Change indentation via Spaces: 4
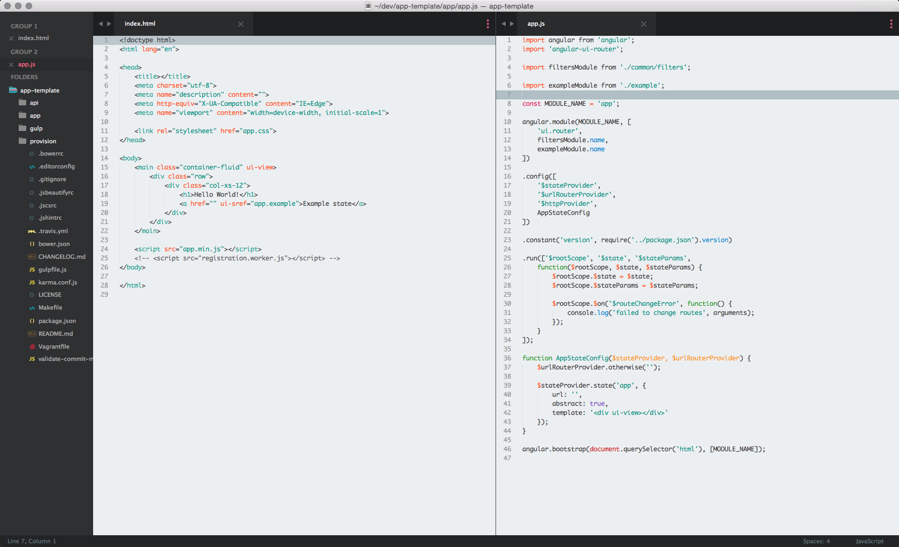Screen dimensions: 899x547 (816, 541)
